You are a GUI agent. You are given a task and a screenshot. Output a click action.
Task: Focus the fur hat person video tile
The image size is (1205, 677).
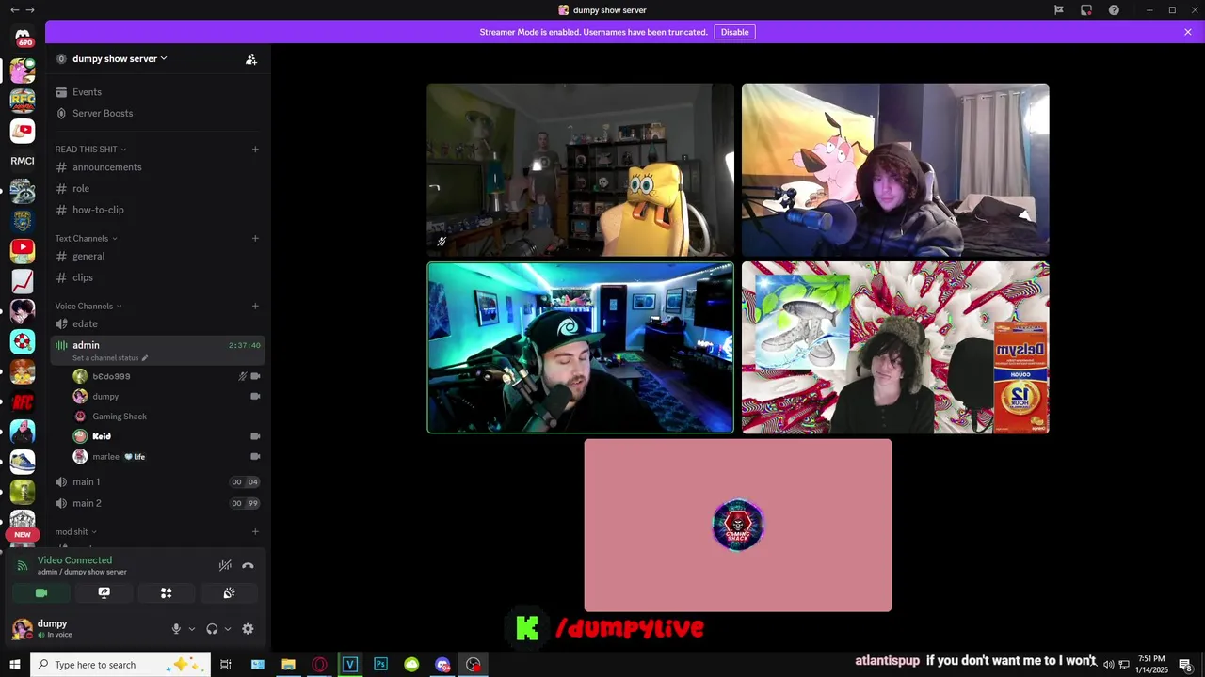click(895, 348)
